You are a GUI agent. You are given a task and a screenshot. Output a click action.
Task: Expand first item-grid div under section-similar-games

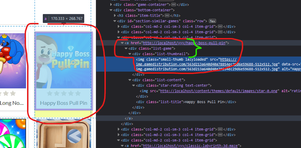(x=118, y=26)
